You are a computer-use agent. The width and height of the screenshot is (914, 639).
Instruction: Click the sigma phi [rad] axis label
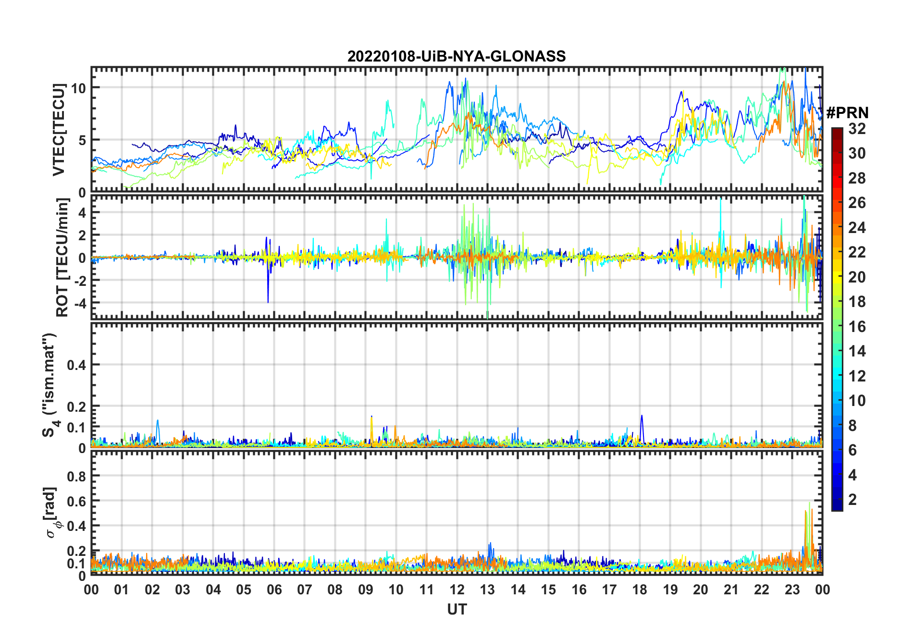(52, 513)
